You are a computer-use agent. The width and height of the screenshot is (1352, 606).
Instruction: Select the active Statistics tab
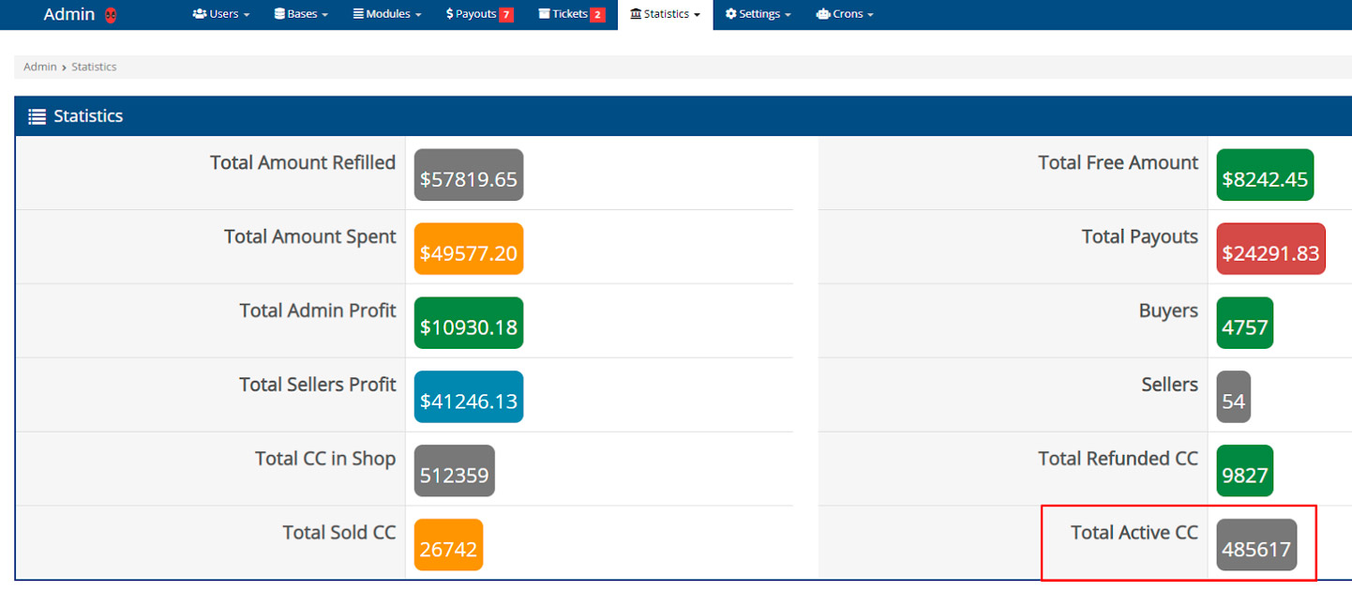tap(666, 14)
